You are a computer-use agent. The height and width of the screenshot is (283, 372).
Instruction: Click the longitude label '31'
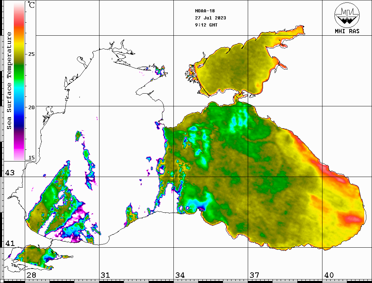click(x=105, y=275)
